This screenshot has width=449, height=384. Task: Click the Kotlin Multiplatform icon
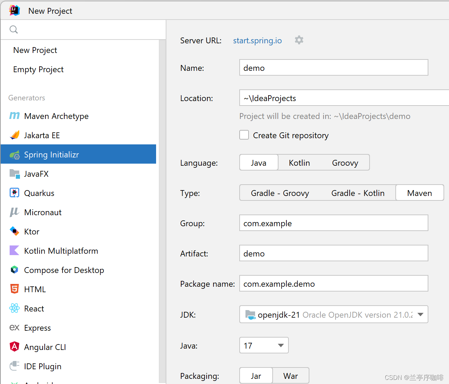click(x=14, y=251)
